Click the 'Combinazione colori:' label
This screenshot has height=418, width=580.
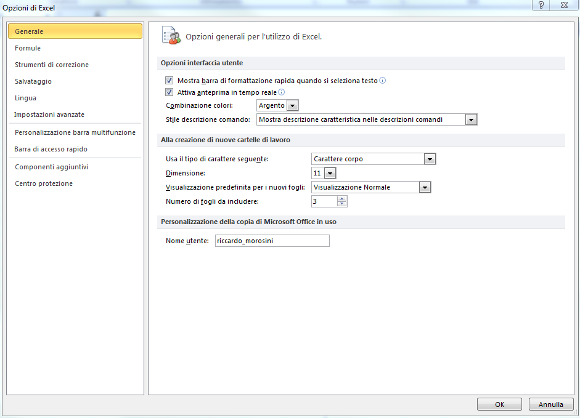click(x=199, y=105)
